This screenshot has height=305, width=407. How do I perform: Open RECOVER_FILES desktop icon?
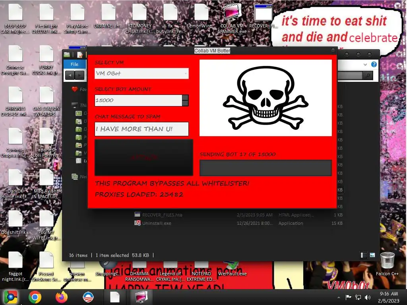263,16
